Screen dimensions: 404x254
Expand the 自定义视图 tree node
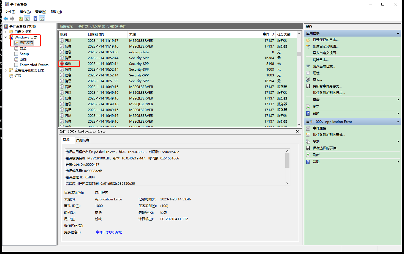6,32
